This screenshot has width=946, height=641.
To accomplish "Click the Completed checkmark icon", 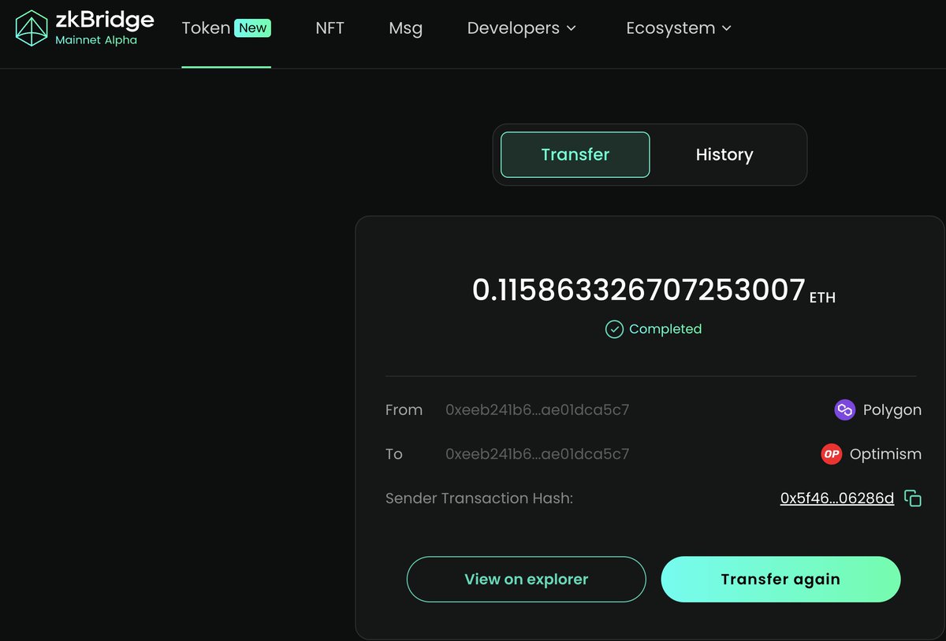I will [x=614, y=329].
